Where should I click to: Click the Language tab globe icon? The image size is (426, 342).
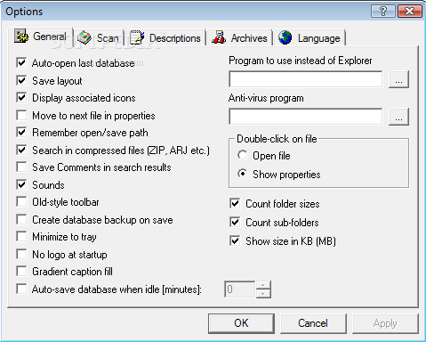click(x=285, y=38)
